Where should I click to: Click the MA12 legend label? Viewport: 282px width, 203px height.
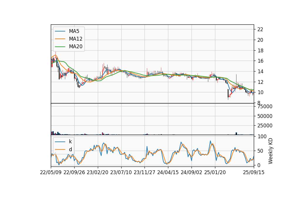tap(75, 39)
